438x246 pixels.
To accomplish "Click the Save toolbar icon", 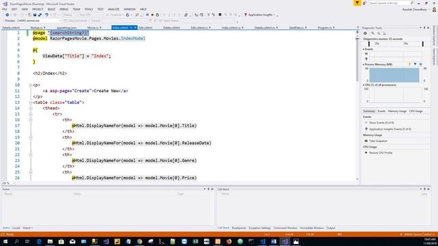I will point(35,15).
